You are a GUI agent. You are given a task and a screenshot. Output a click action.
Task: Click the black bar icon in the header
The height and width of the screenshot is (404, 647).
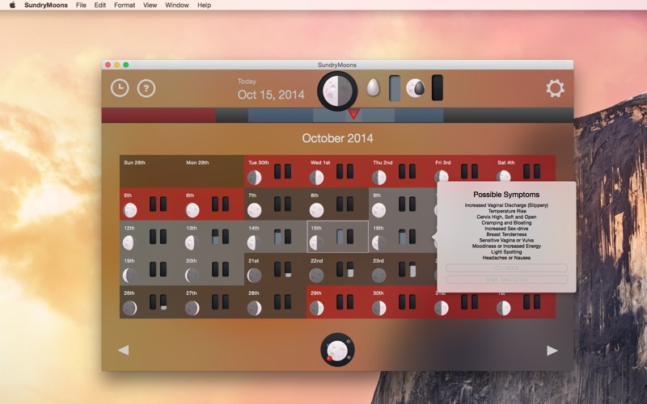point(437,88)
